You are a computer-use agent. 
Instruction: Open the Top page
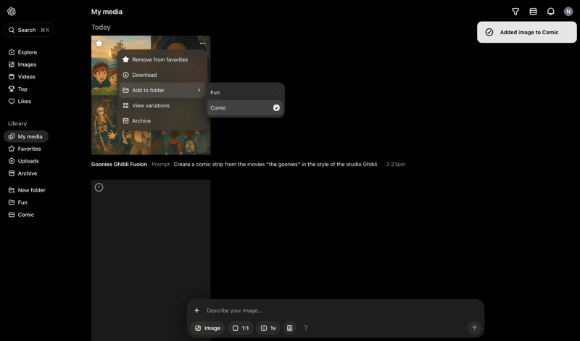(17, 89)
